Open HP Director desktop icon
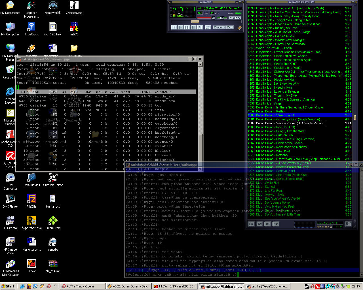This screenshot has width=363, height=290. point(10,223)
